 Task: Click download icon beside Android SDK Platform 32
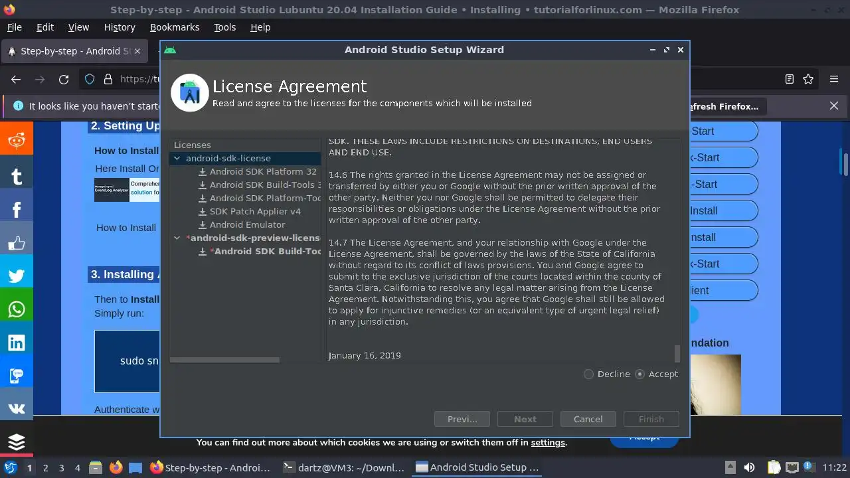point(203,171)
